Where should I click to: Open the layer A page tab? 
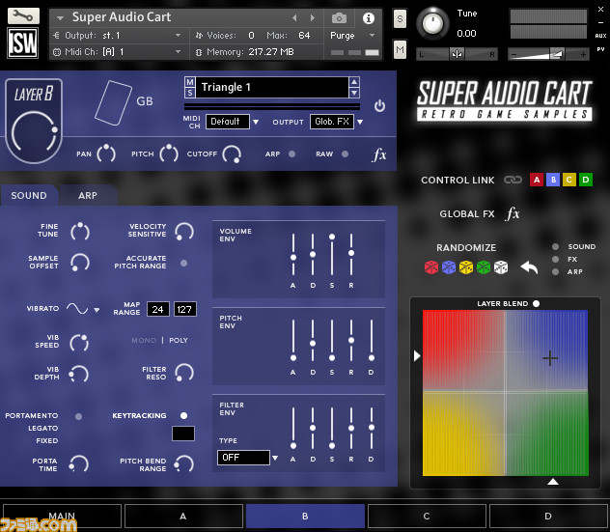point(183,516)
